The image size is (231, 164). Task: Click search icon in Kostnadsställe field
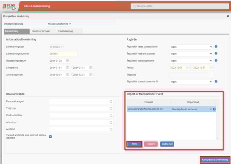click(x=111, y=115)
